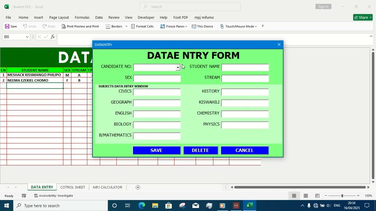Click the zoom slider handle
This screenshot has width=376, height=211.
point(342,196)
